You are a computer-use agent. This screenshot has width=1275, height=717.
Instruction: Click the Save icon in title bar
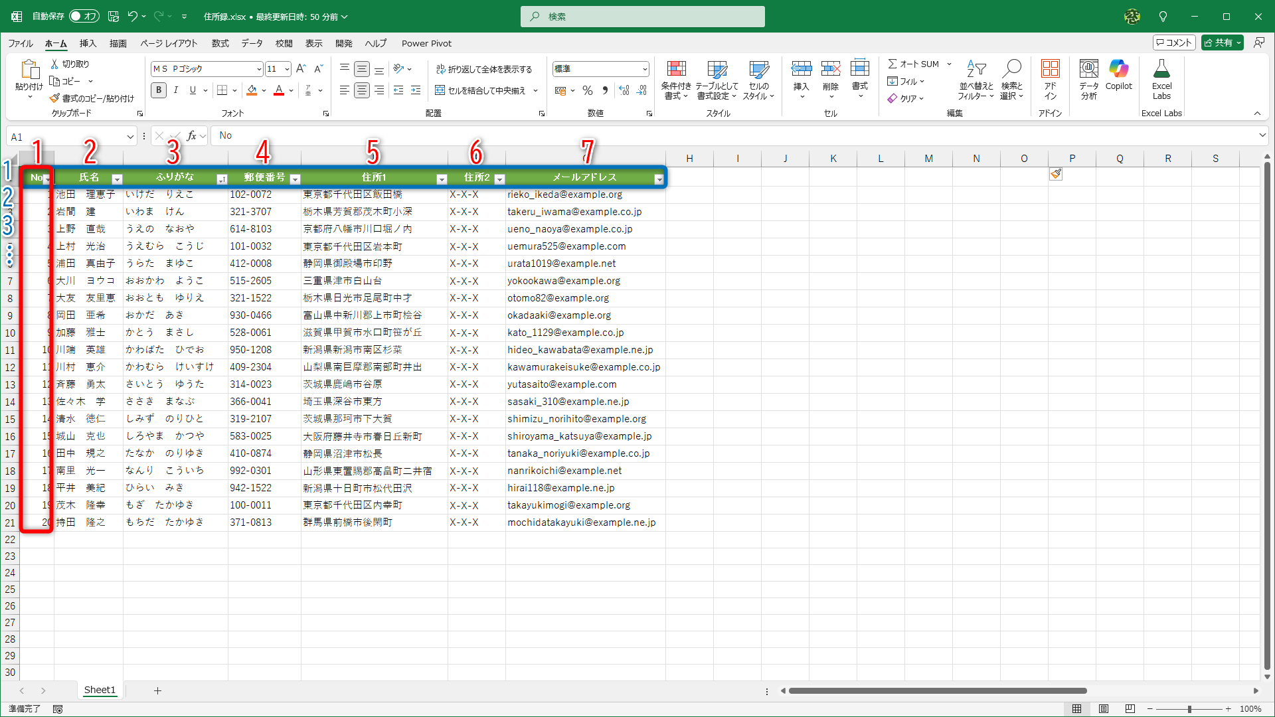114,16
